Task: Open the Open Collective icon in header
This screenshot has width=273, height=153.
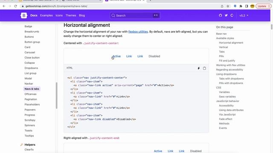Action: point(232,15)
